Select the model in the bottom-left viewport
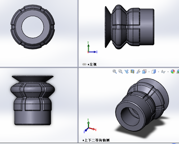 (x=33, y=100)
